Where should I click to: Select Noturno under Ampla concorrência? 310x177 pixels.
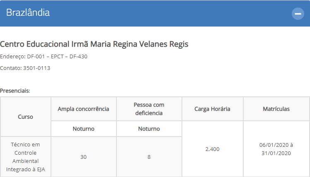(x=83, y=129)
